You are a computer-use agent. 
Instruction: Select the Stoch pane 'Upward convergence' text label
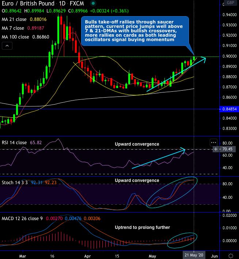[x=137, y=180]
